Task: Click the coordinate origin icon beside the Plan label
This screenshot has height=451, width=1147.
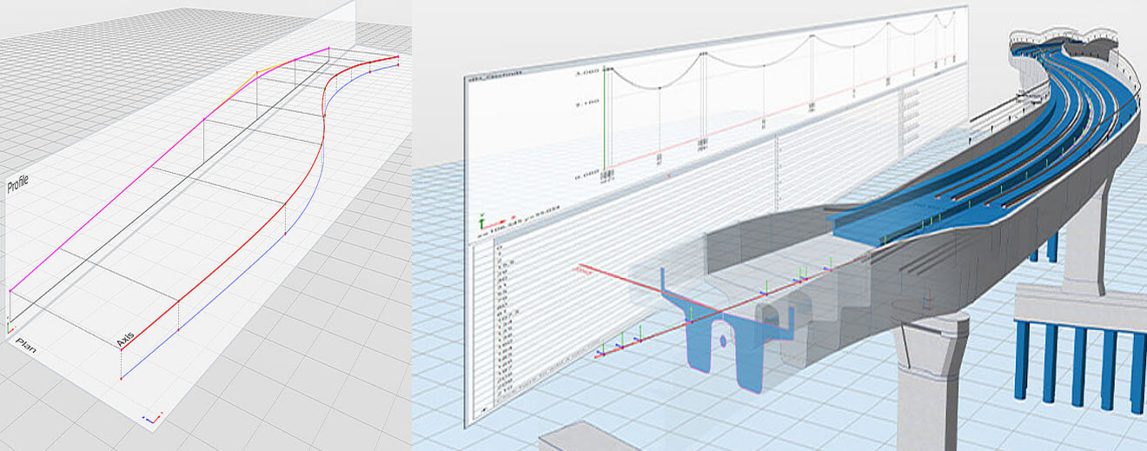Action: pos(10,326)
